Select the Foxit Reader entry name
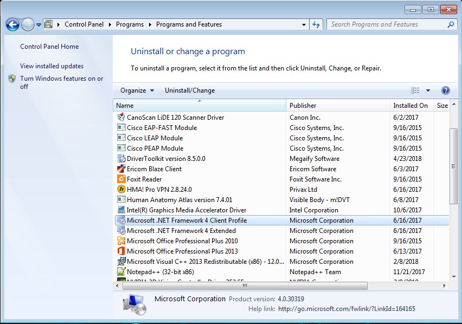This screenshot has height=324, width=462. tap(144, 179)
